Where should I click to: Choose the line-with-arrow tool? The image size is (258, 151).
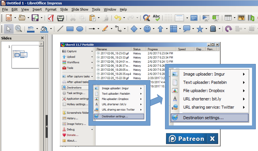pos(92,29)
